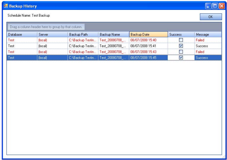Click the Message column header
The width and height of the screenshot is (227, 160).
[x=208, y=35]
